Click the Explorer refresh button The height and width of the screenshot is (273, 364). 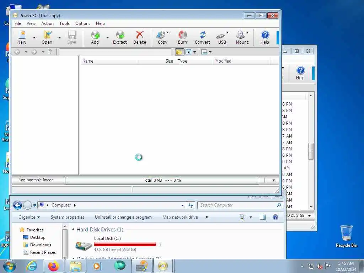191,205
